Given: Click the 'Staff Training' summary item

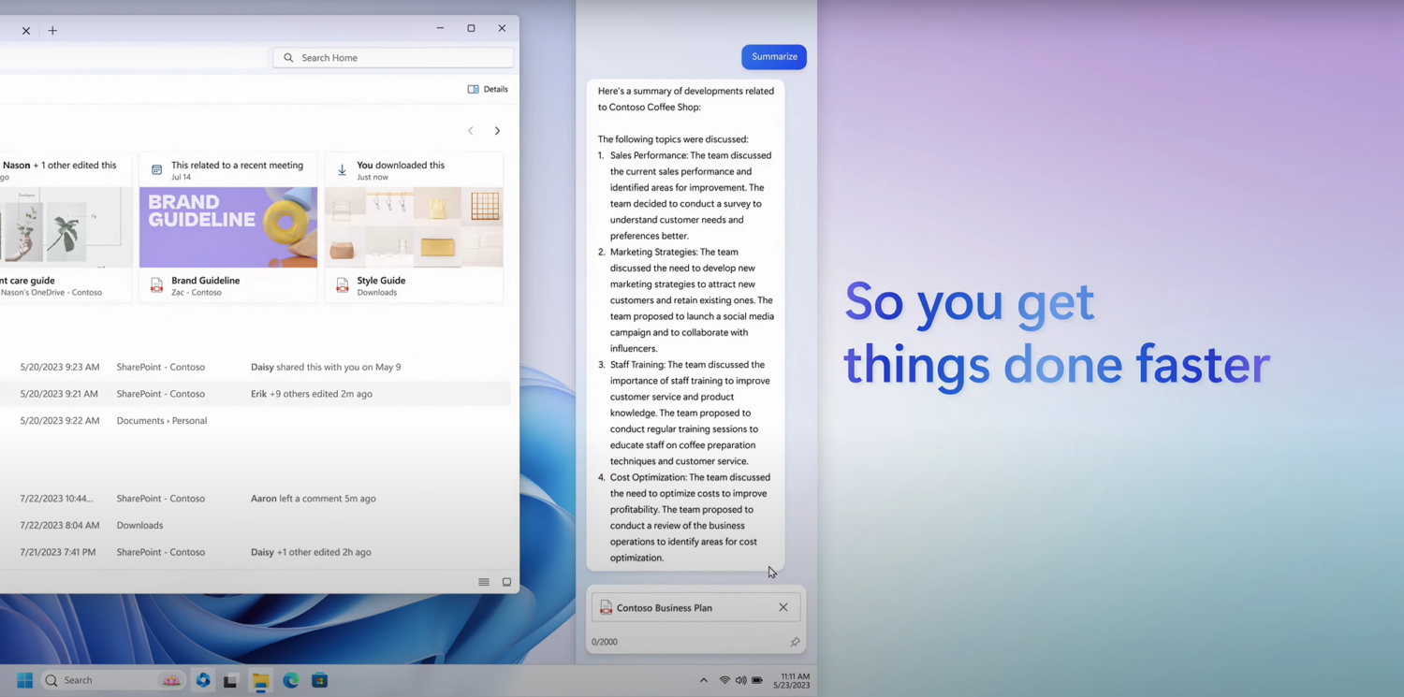Looking at the screenshot, I should (x=686, y=413).
